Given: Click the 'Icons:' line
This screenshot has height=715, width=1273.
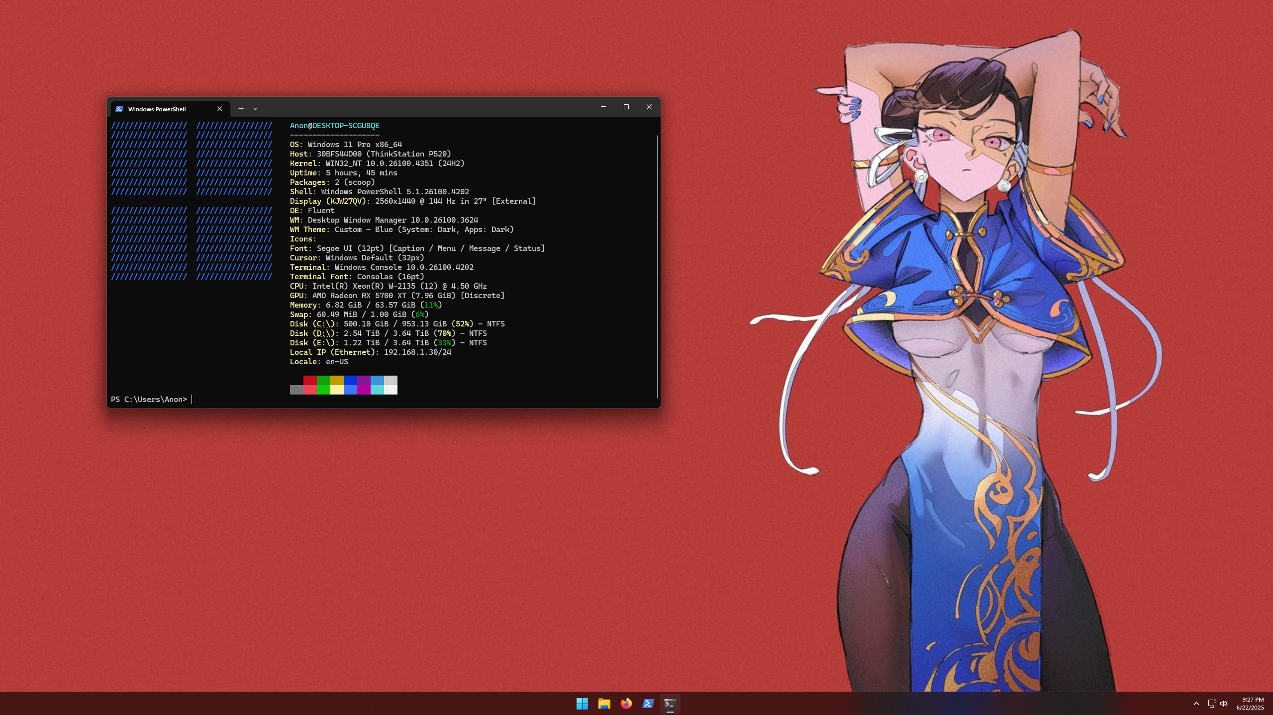Looking at the screenshot, I should [x=303, y=239].
